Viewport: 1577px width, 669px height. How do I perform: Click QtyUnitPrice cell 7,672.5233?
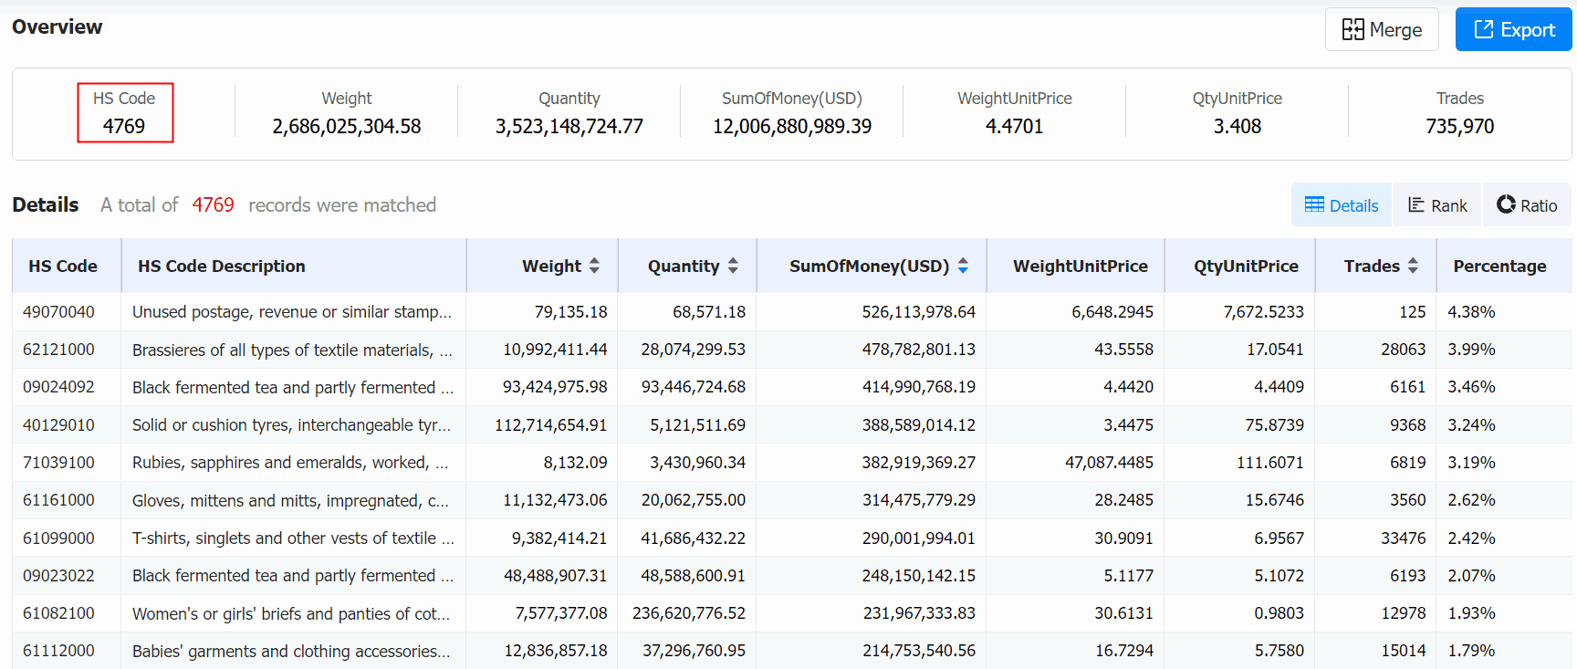(x=1264, y=312)
